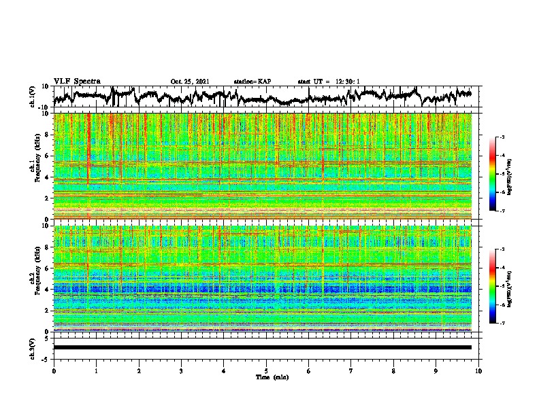
Task: Click the "6" kHz tick on ch.2 spectrogram
Action: point(47,268)
